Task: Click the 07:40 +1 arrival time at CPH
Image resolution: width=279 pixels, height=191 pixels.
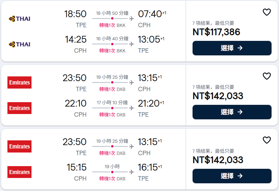Action: click(152, 14)
